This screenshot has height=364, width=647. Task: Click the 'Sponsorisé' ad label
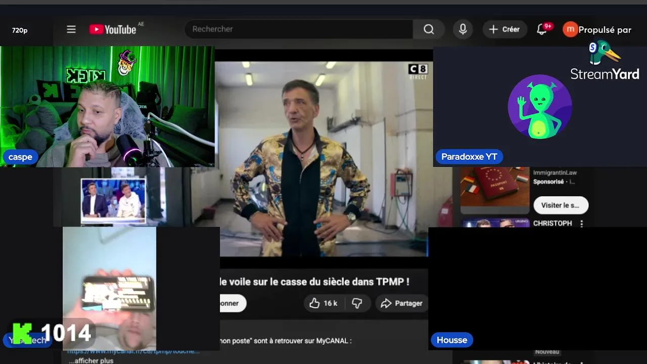tap(548, 182)
